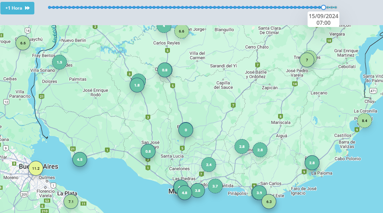Screen dimensions: 383x213
Task: Click the 3.9 marker near San Carlos
Action: point(259,193)
